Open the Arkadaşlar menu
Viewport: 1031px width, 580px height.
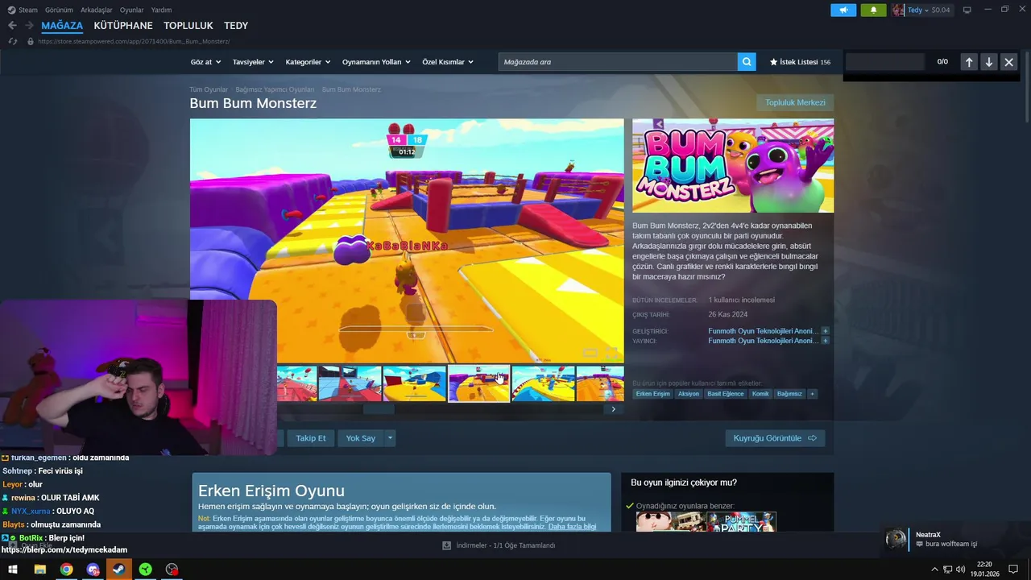point(97,10)
